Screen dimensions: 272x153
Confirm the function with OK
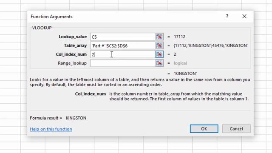[204, 129]
